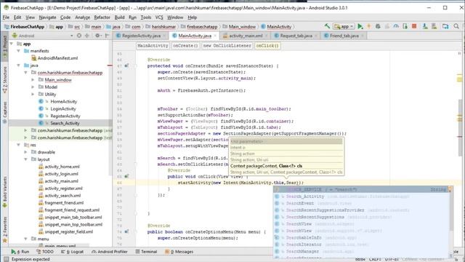Open the VCS menu
This screenshot has height=262, width=465.
tap(159, 17)
